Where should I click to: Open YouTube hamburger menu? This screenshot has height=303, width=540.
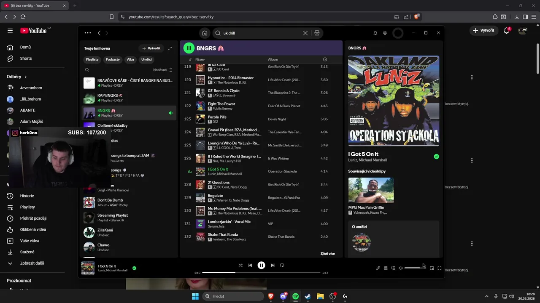coord(10,30)
